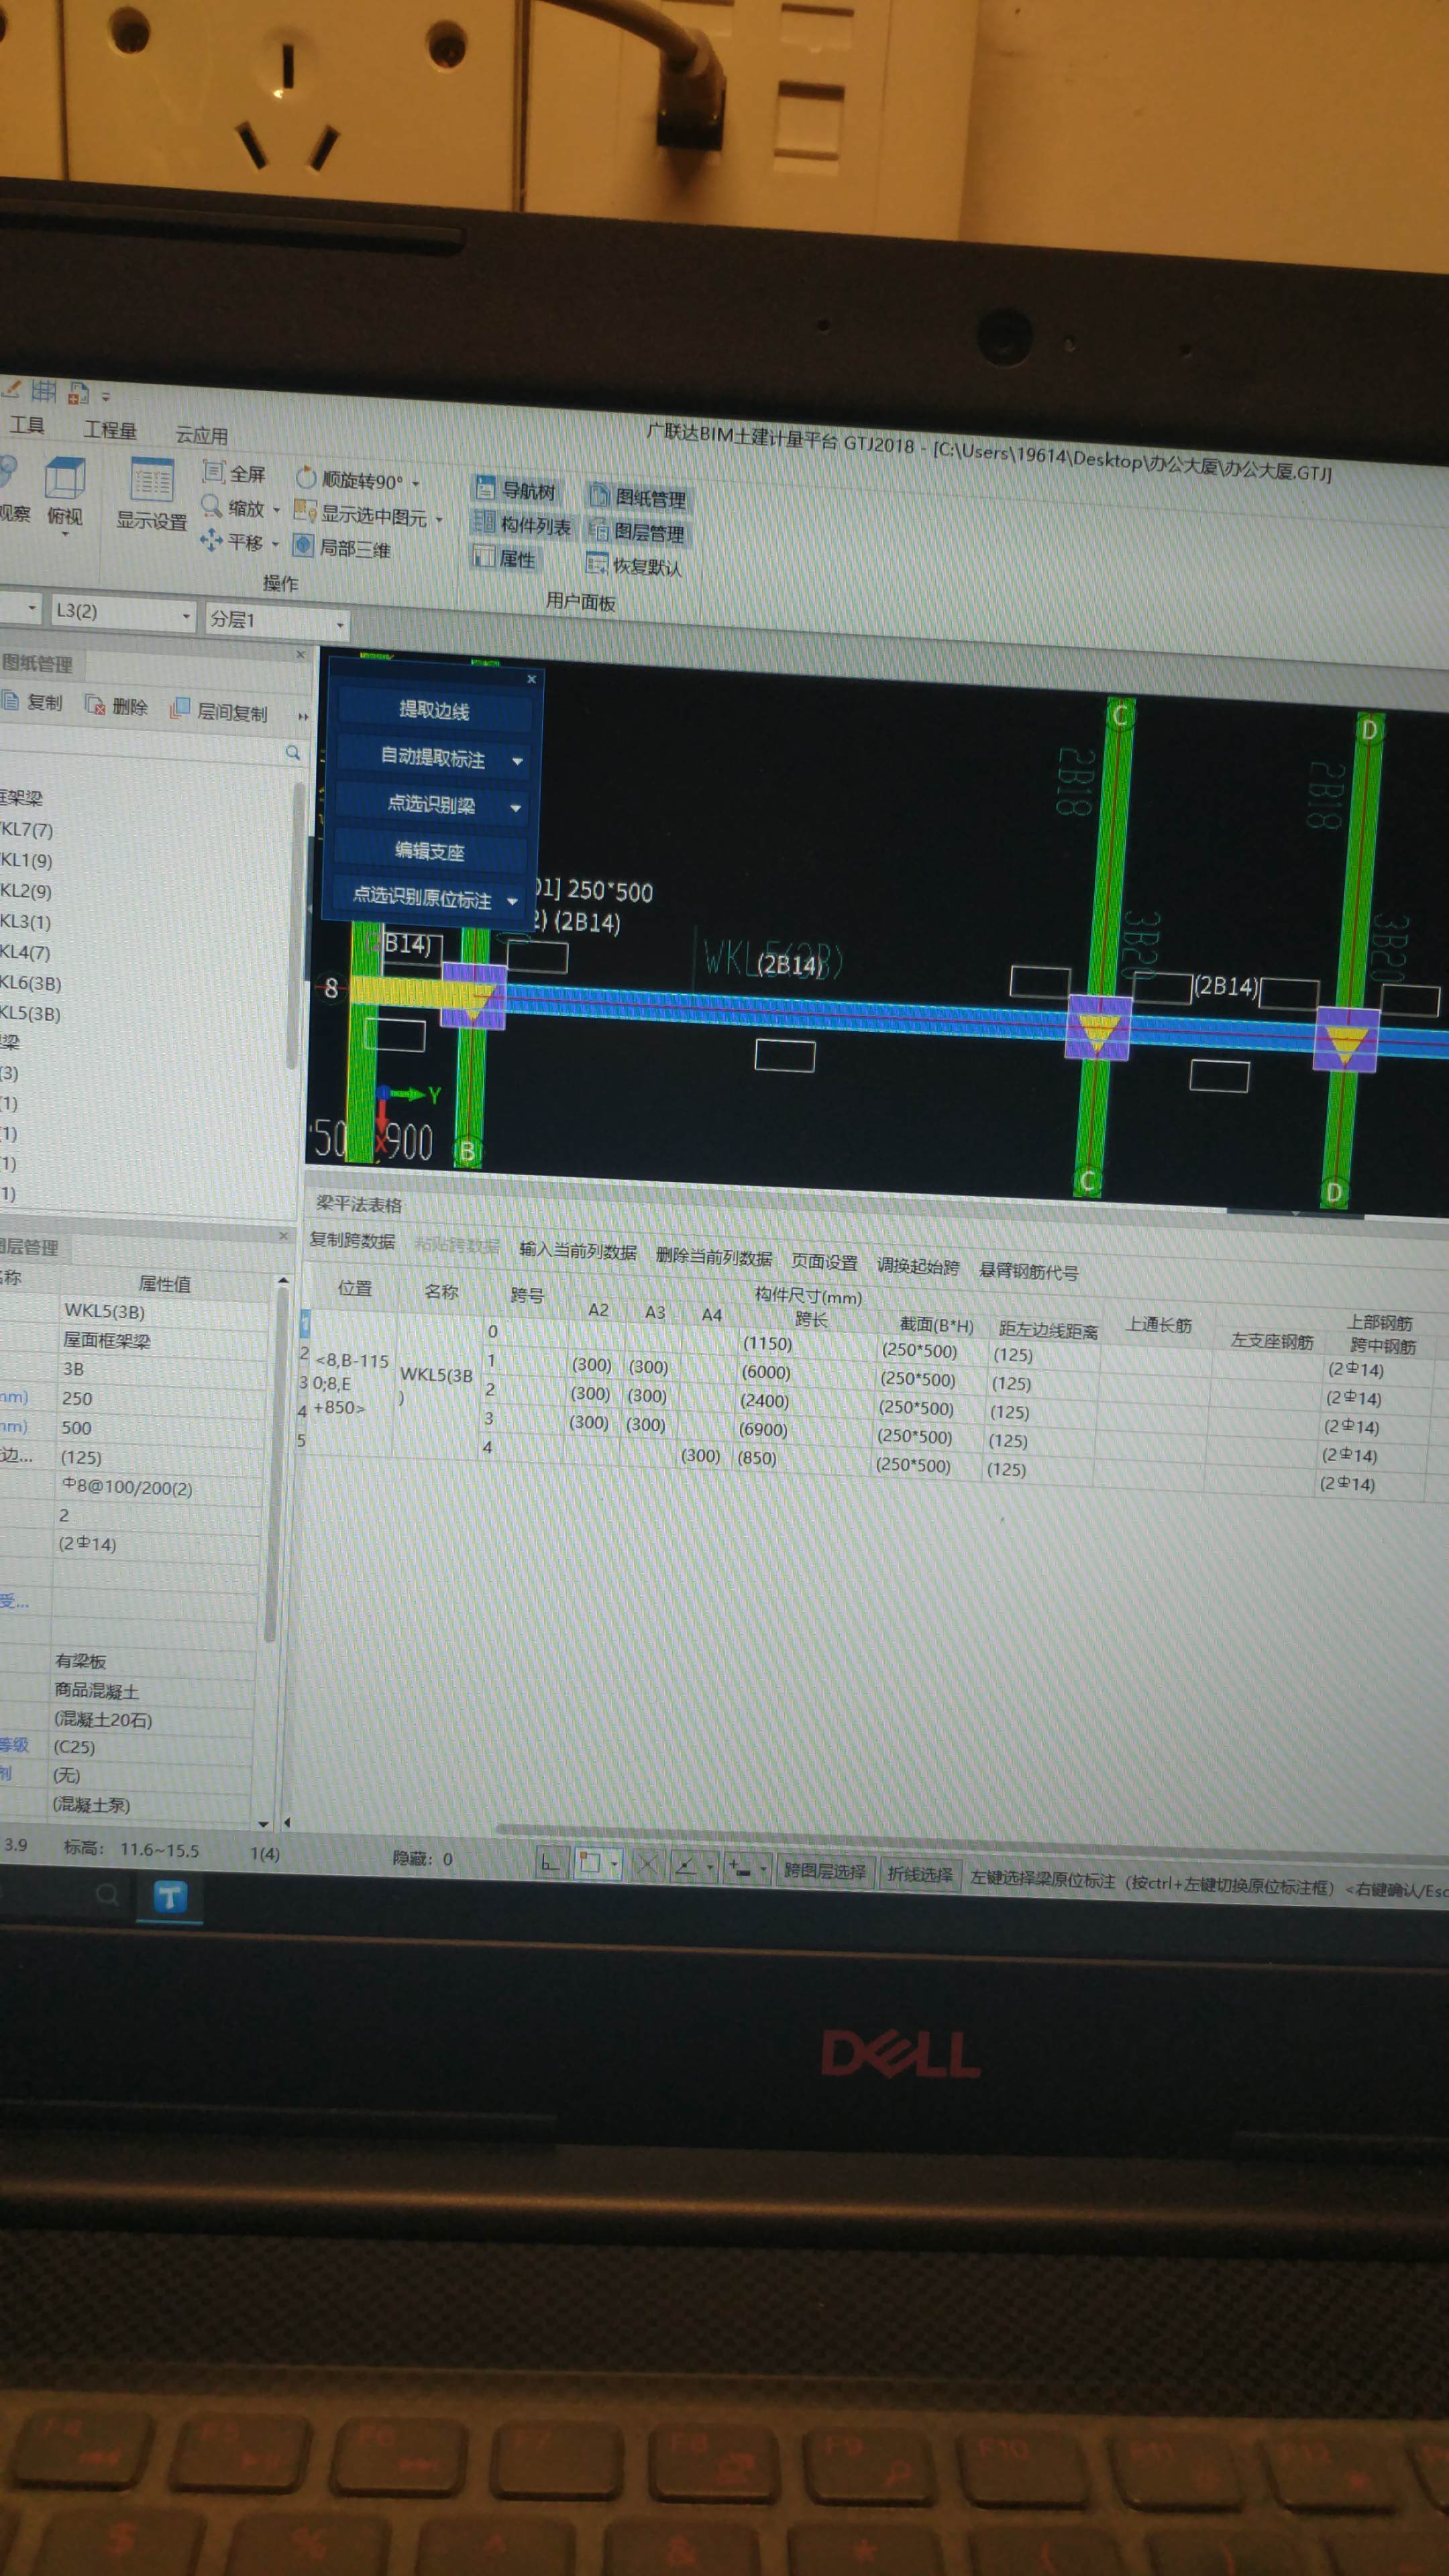Close the blue beam recognition floating panel
Viewport: 1449px width, 2576px height.
coord(532,679)
